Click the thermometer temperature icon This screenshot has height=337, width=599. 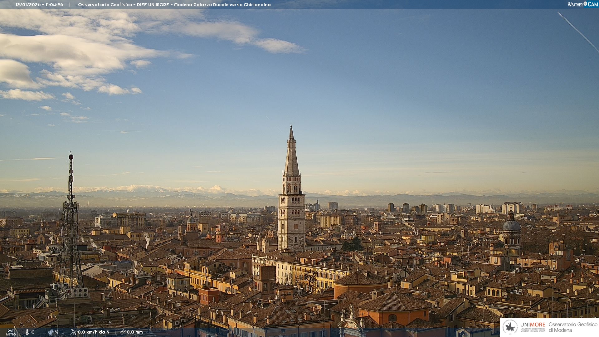coord(27,332)
